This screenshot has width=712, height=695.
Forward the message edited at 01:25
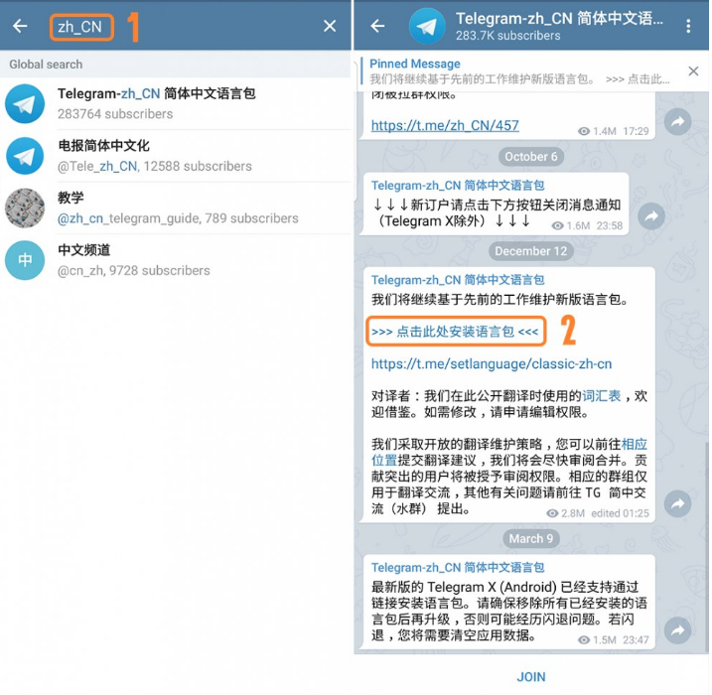(677, 503)
